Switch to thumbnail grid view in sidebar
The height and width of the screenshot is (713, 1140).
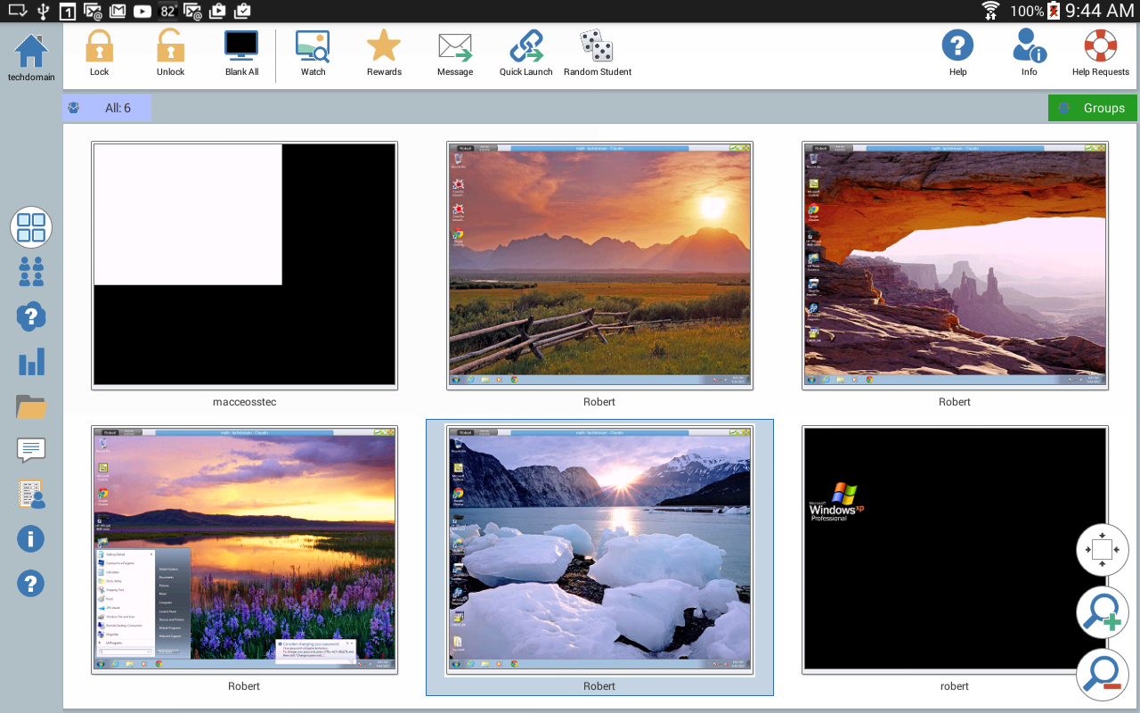click(31, 227)
